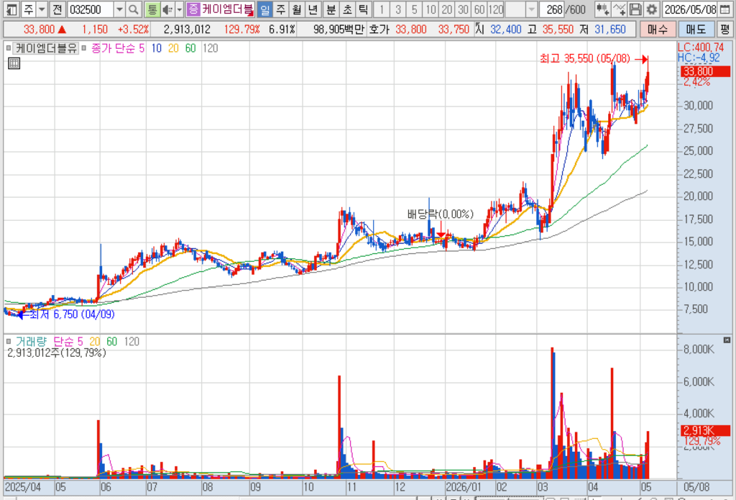
Task: Select the 1 interval button
Action: coord(382,9)
